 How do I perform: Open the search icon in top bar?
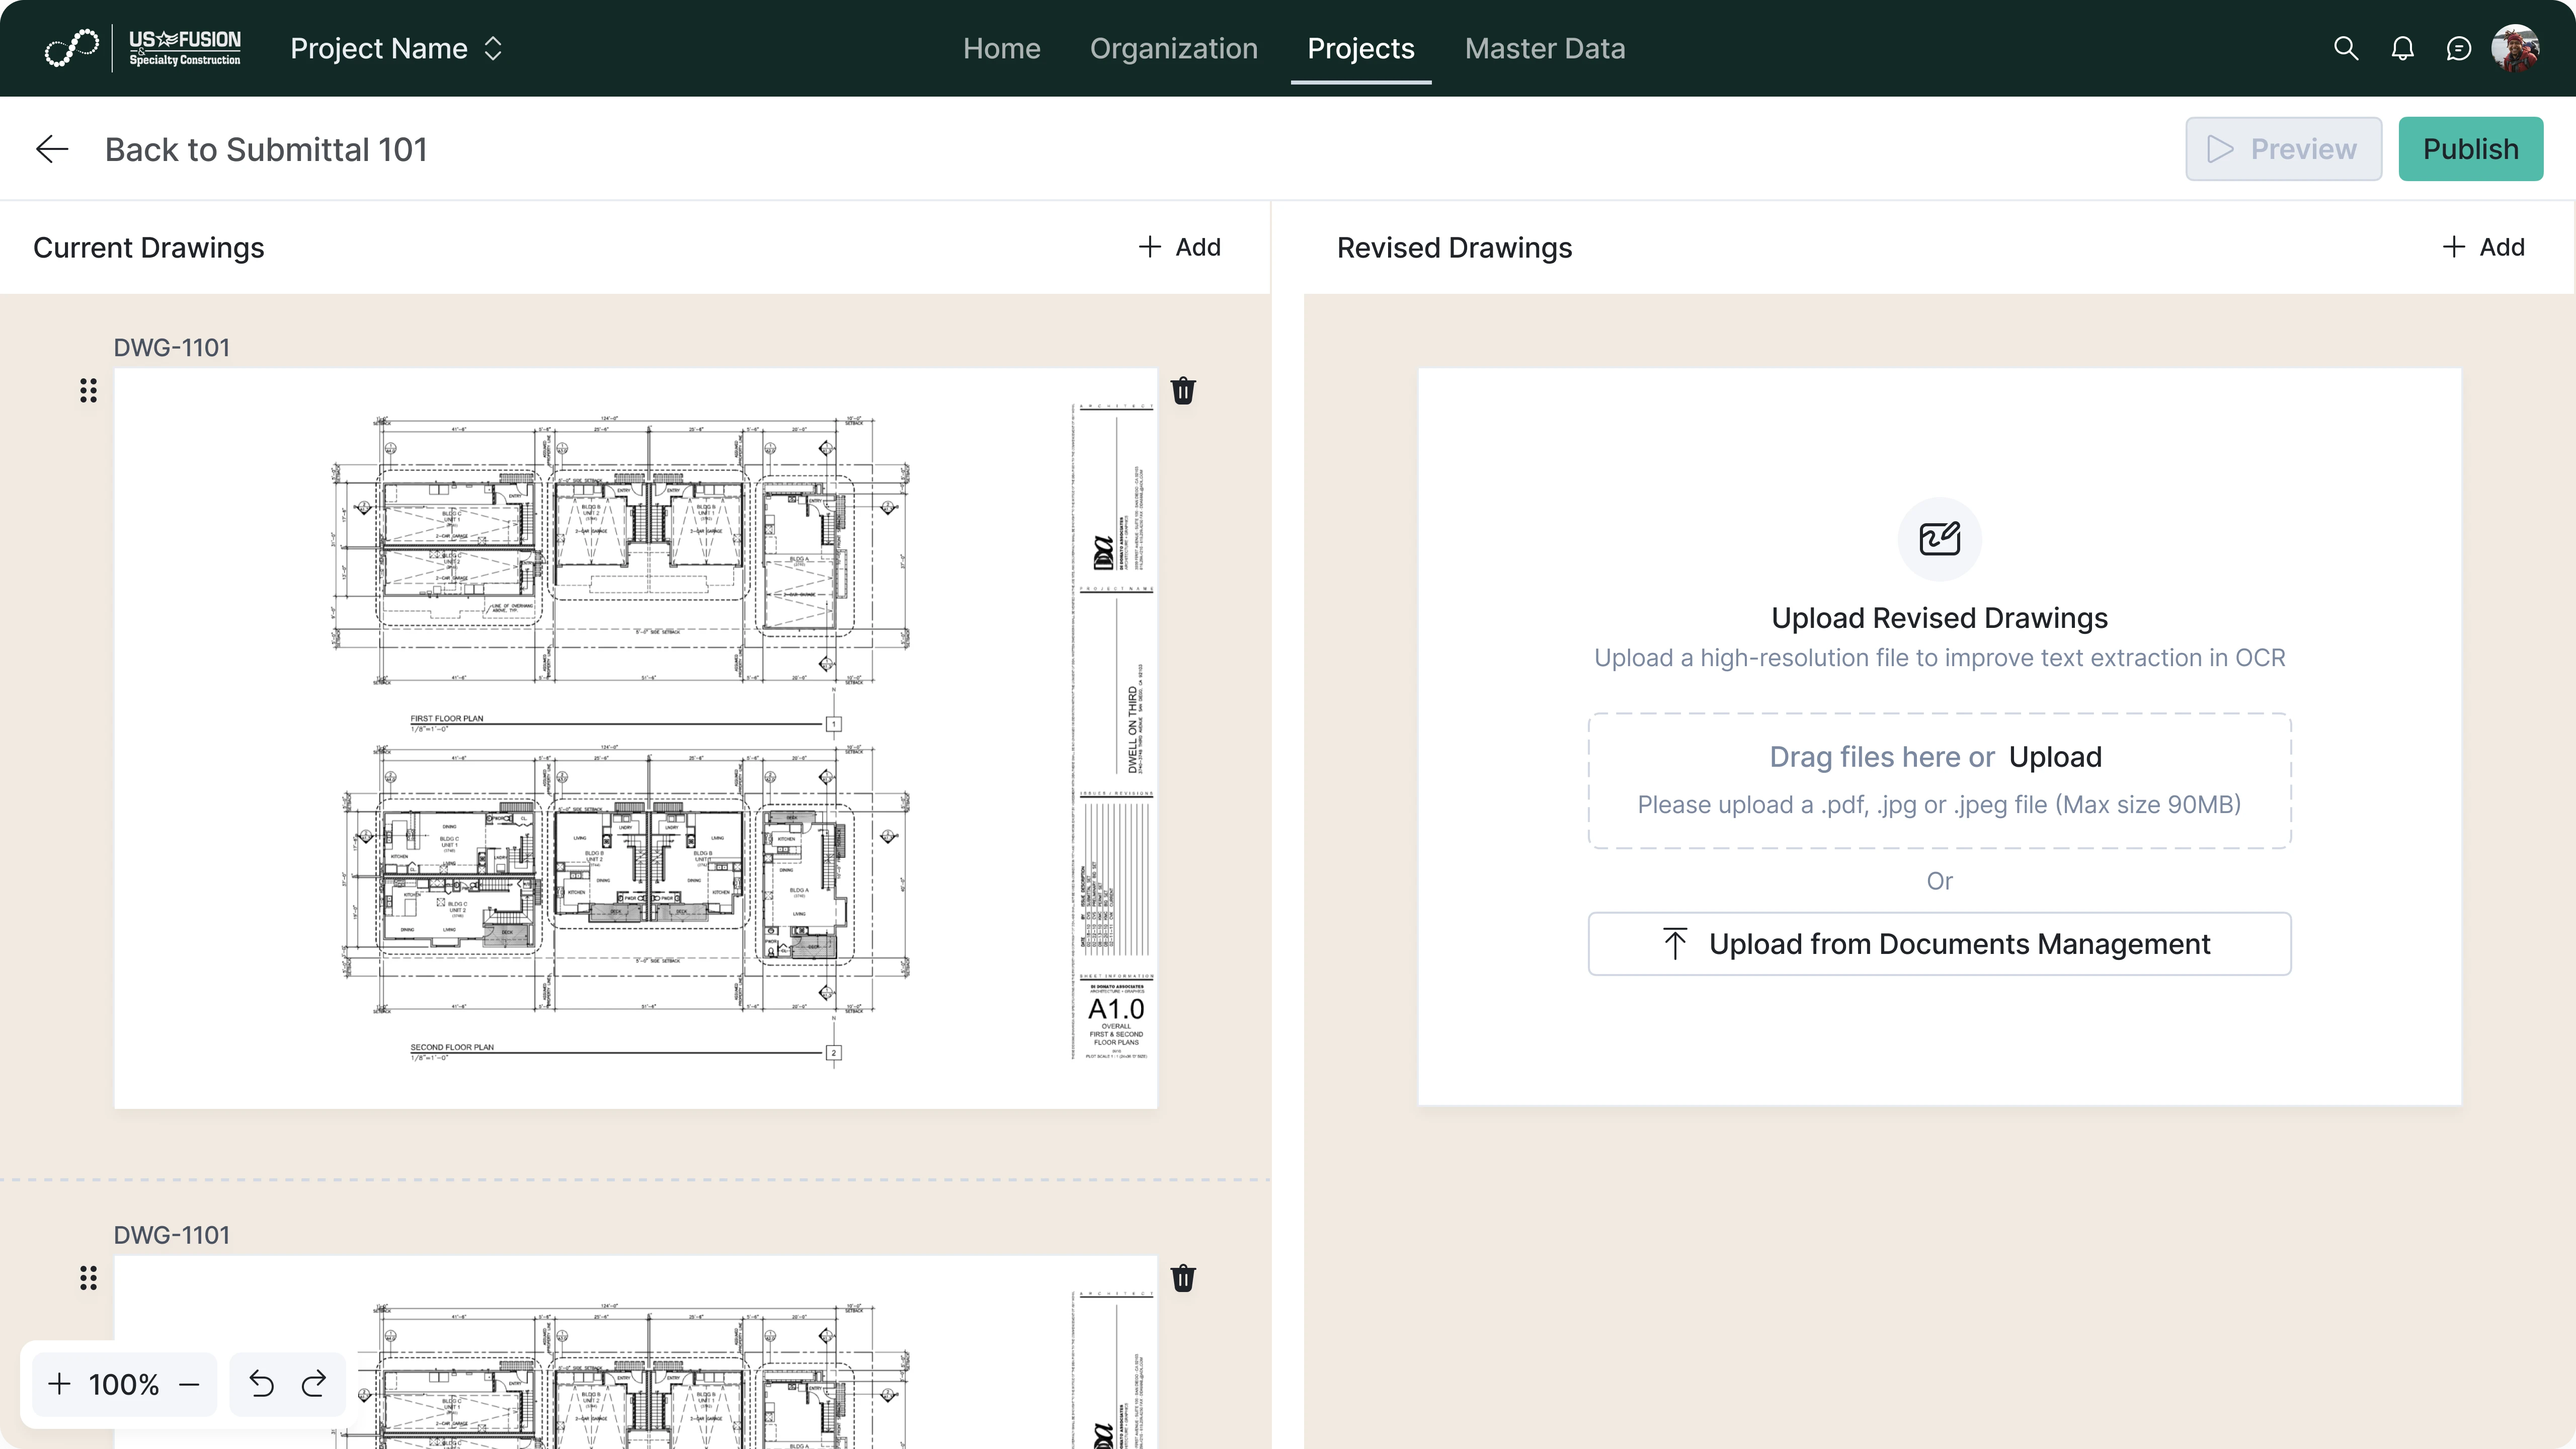click(2345, 48)
